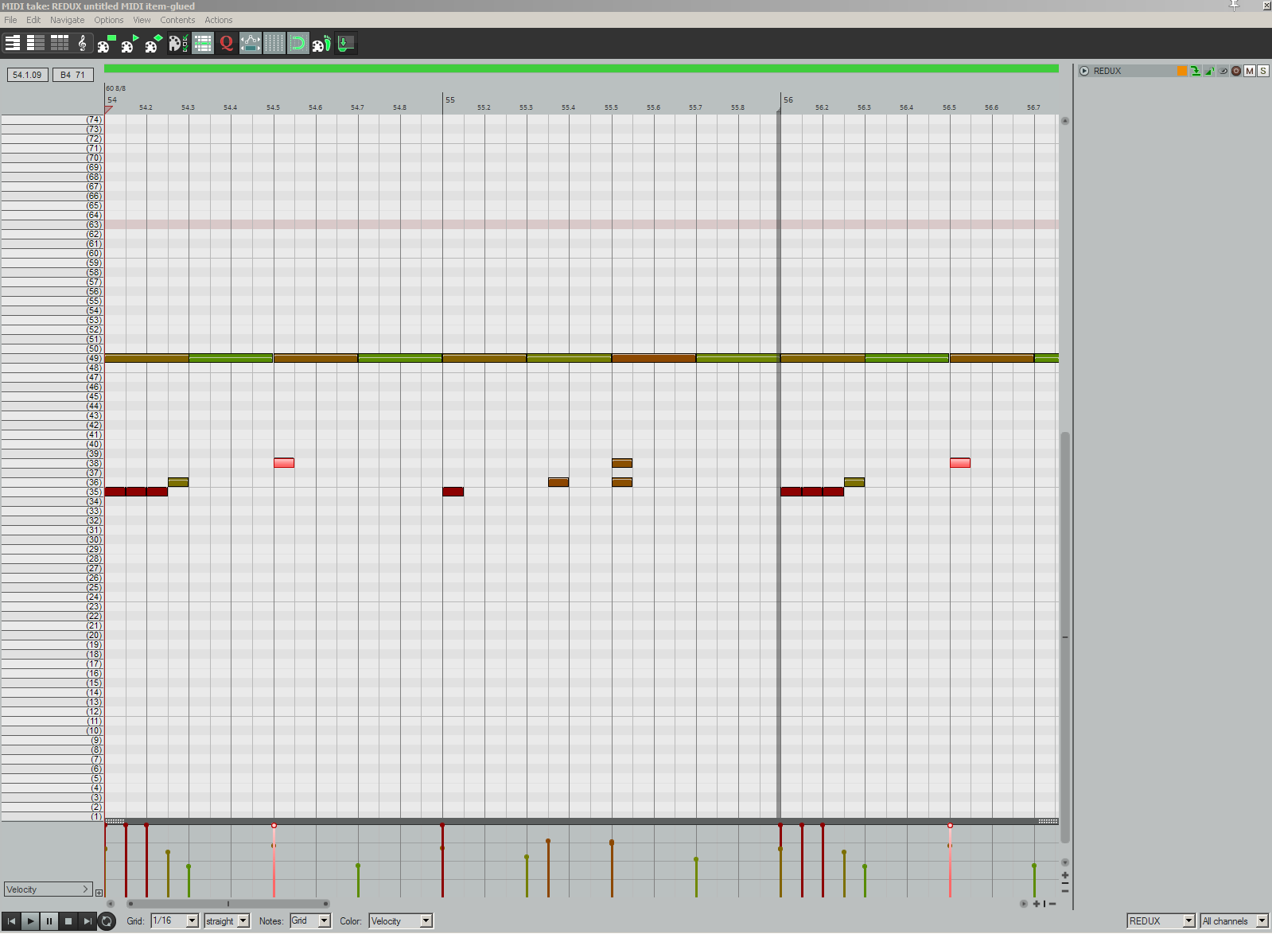Image resolution: width=1272 pixels, height=934 pixels.
Task: Switch to musical notation view (treble clef)
Action: point(82,43)
